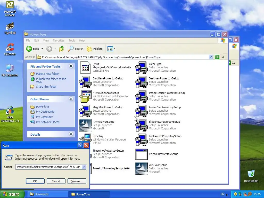Click the Up folder toolbar icon
The width and height of the screenshot is (264, 198).
[x=62, y=49]
